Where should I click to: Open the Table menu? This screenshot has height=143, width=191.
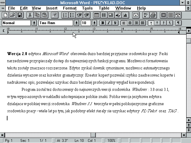click(104, 8)
